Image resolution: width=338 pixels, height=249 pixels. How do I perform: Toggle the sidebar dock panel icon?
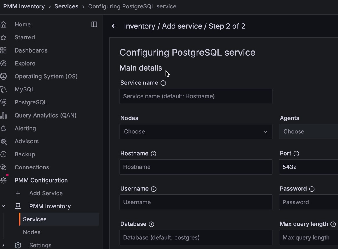94,24
